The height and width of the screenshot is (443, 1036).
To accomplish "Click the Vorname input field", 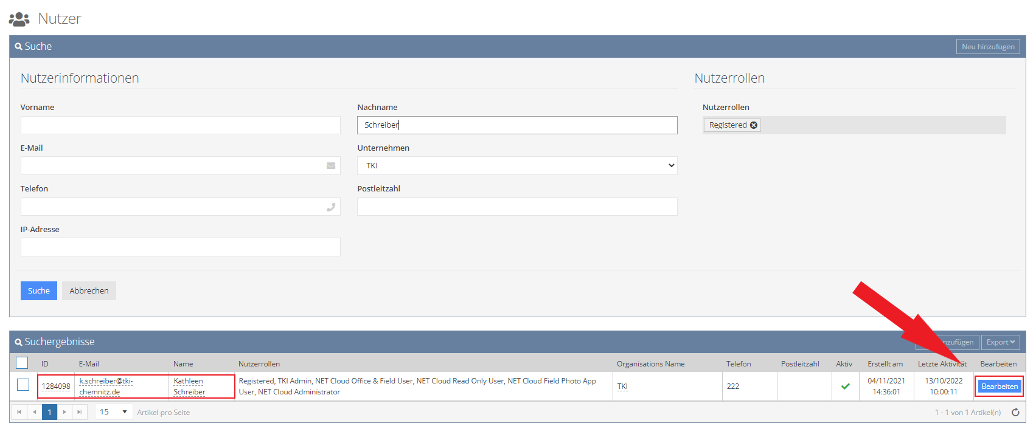I will pyautogui.click(x=180, y=125).
